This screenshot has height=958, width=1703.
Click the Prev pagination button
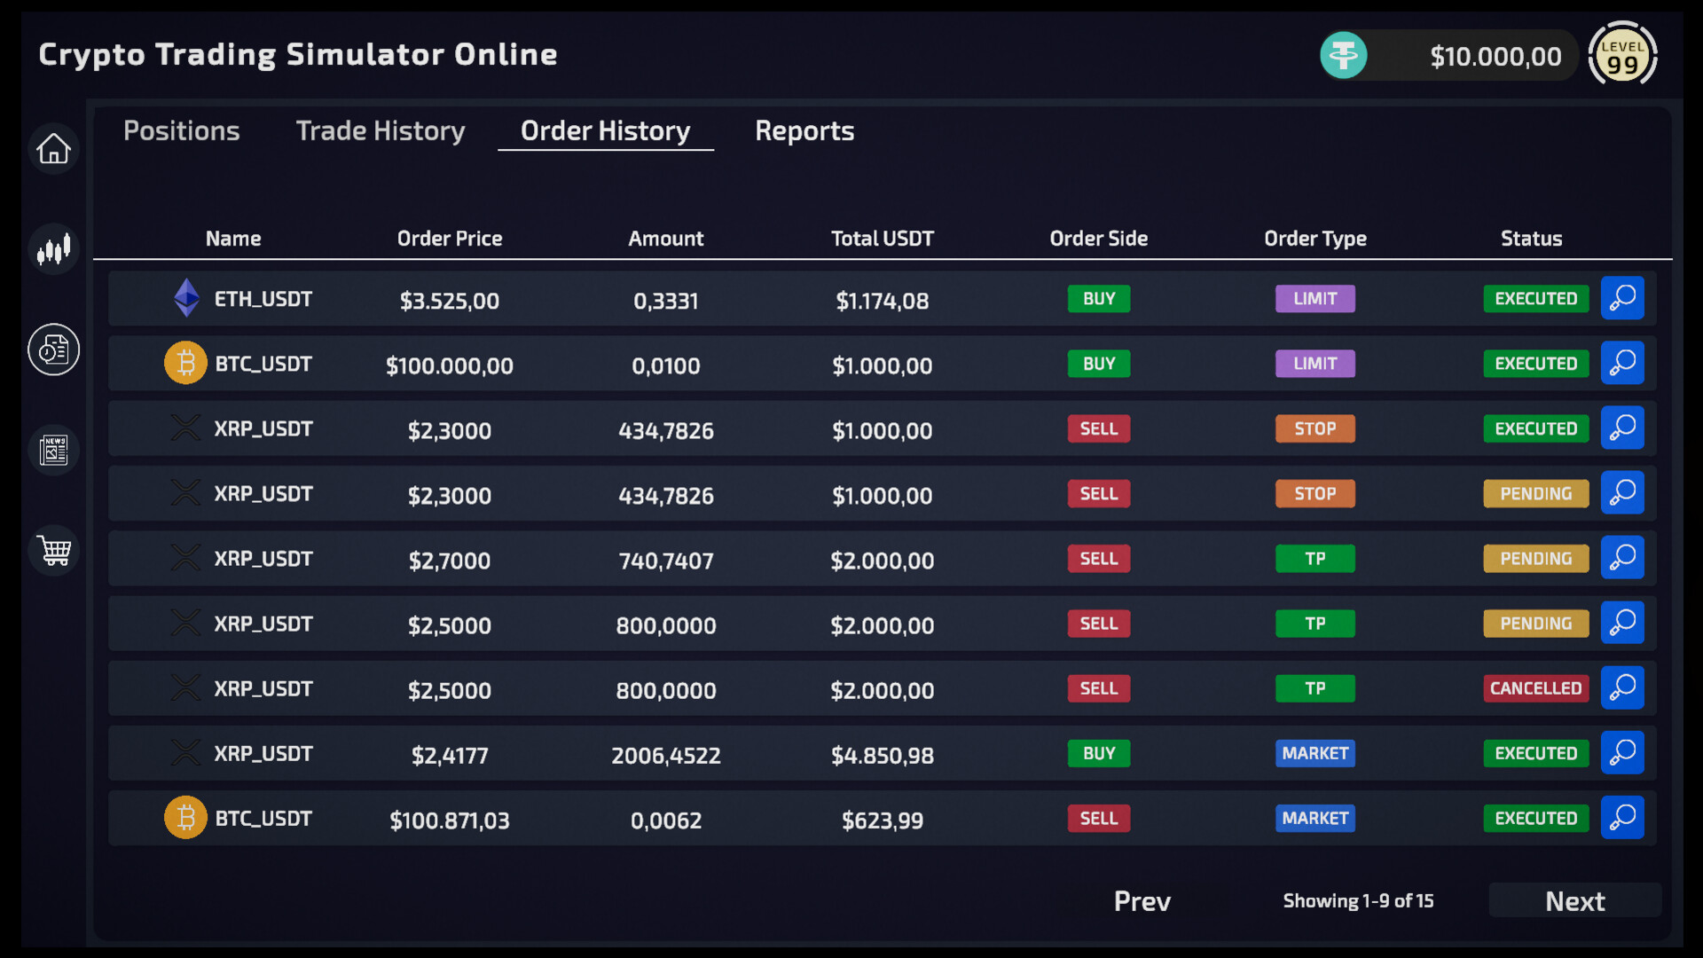(x=1141, y=900)
